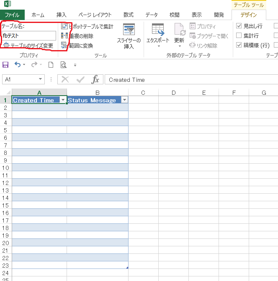
Task: Select row 10 header
Action: [x=6, y=168]
